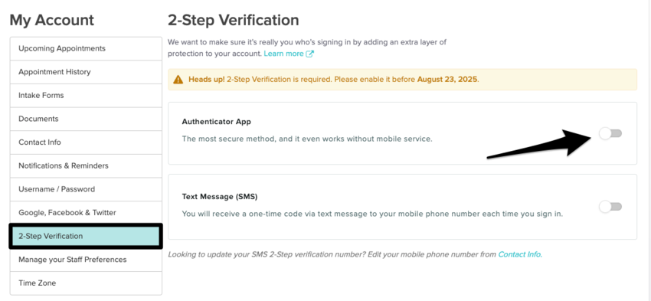Open Notifications & Reminders settings

coord(86,165)
